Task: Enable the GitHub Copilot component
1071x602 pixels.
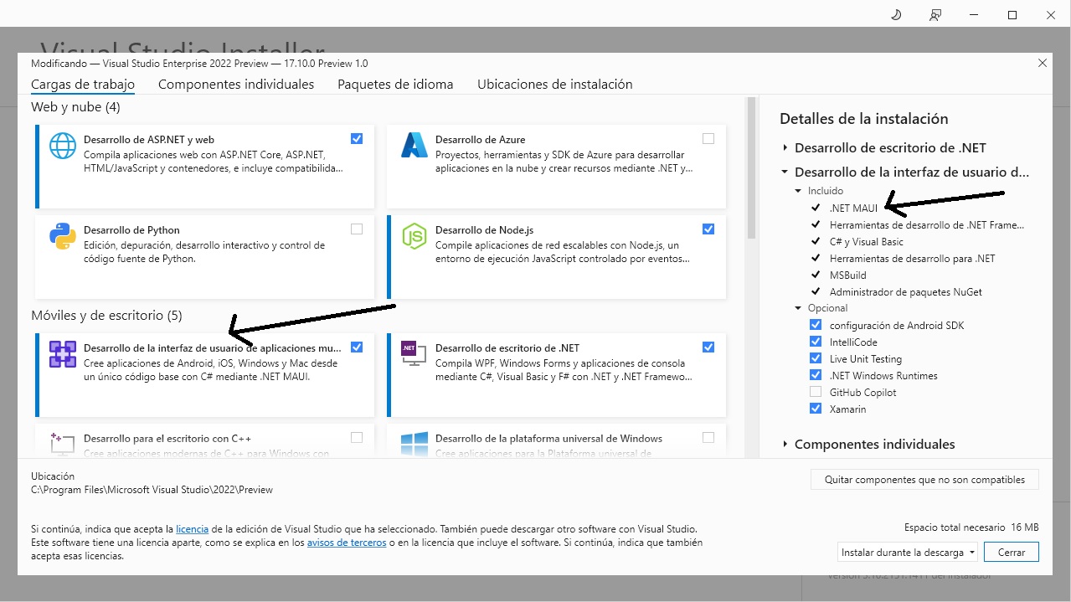Action: [816, 392]
